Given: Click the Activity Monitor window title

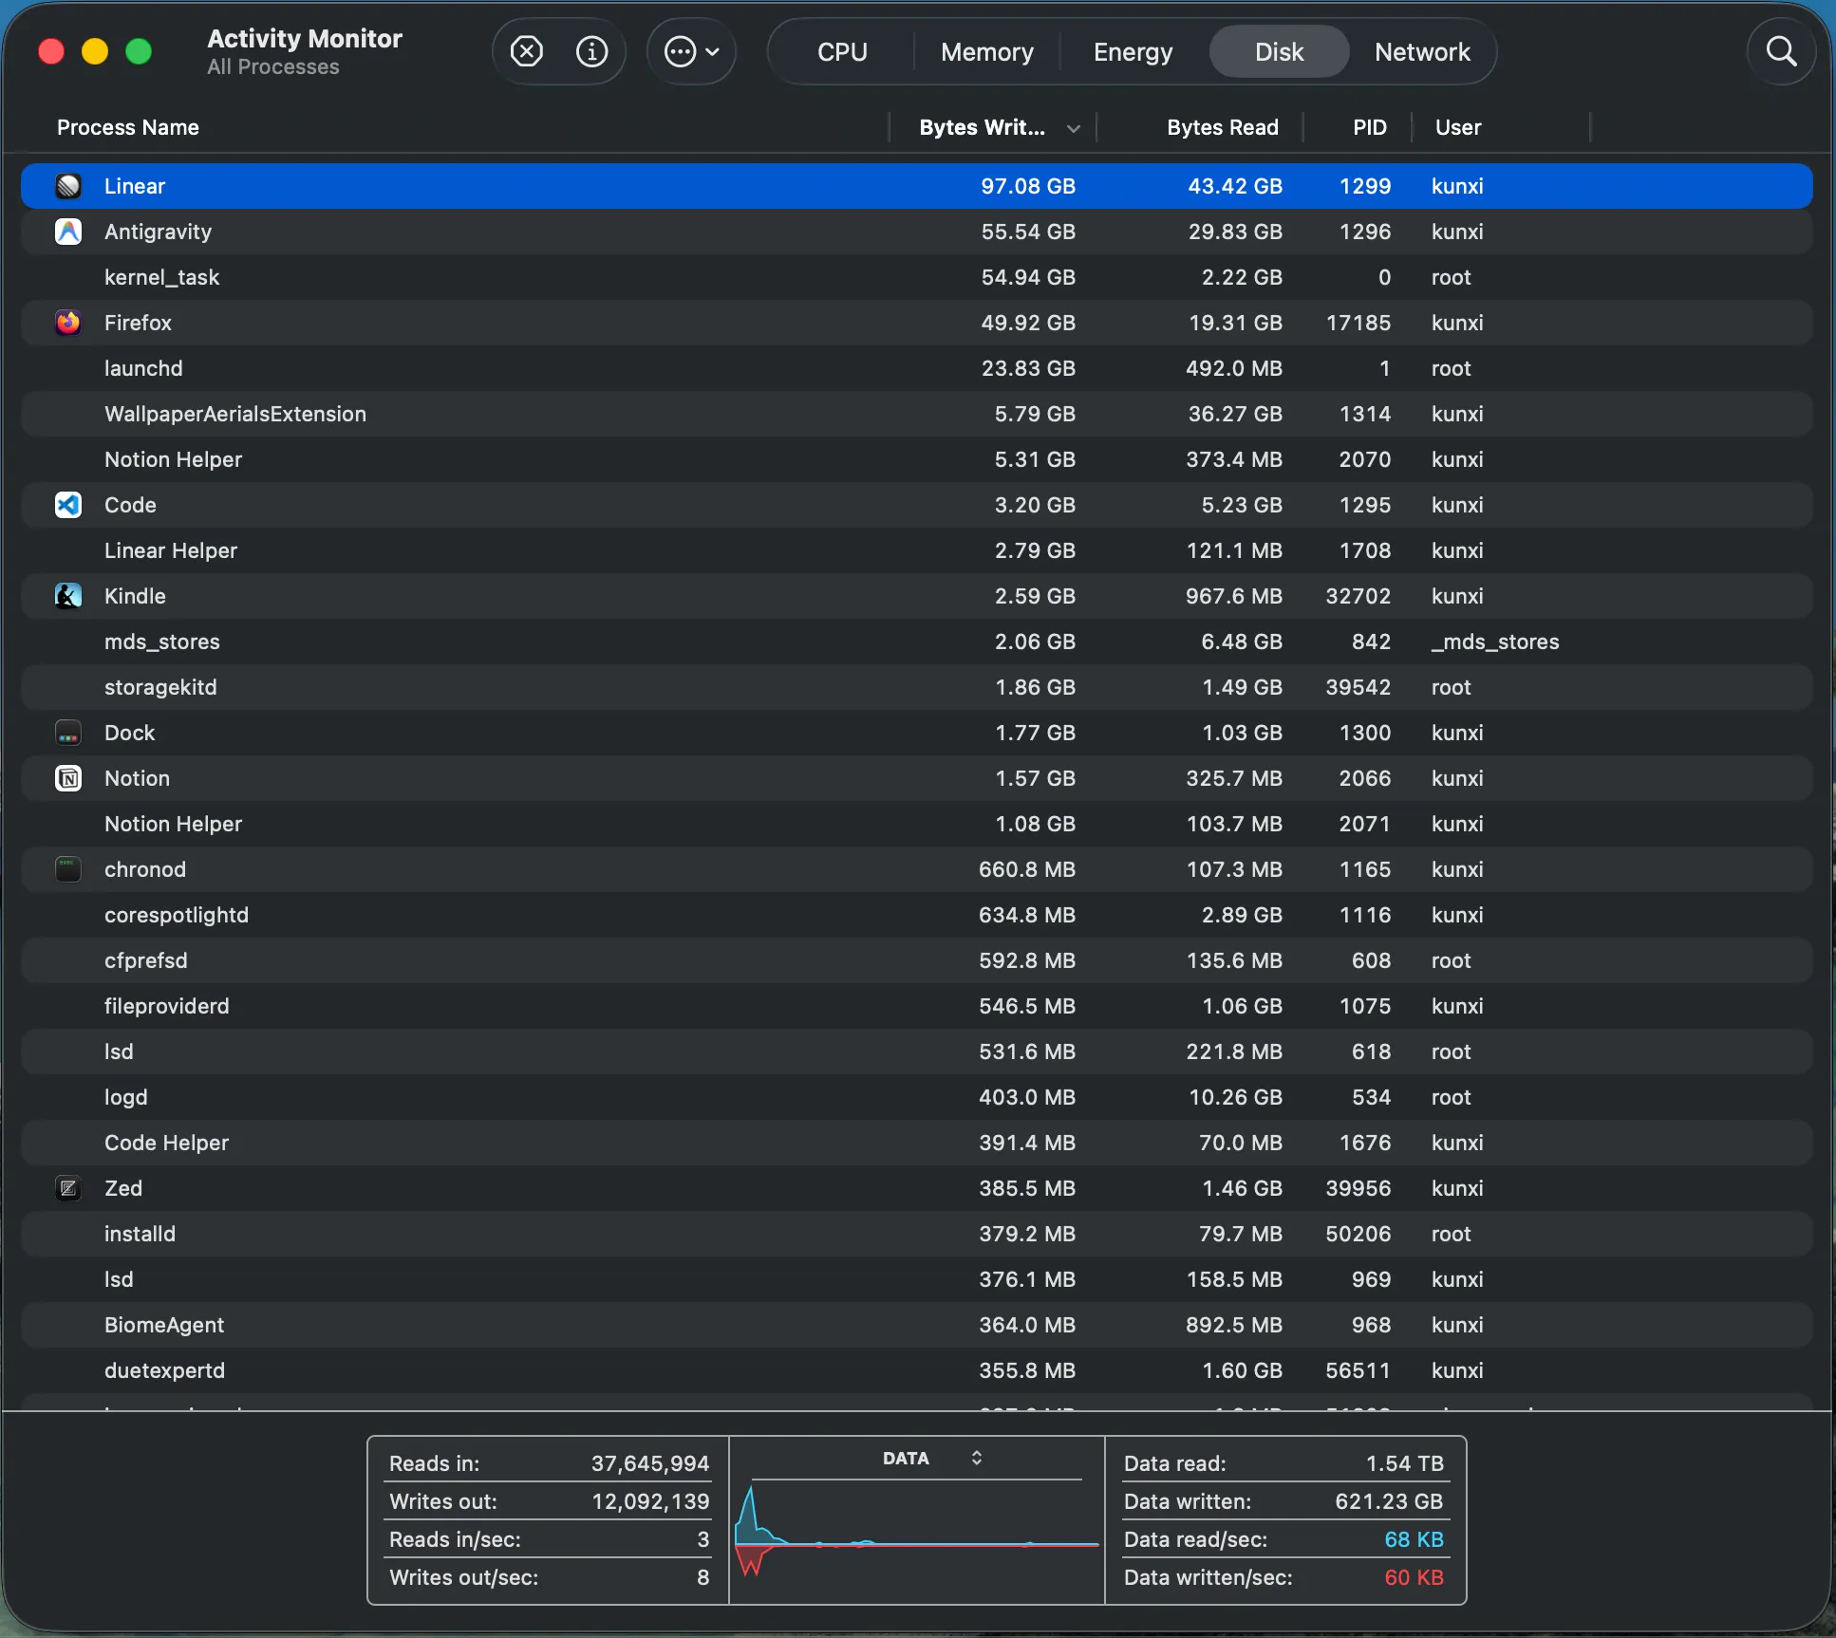Looking at the screenshot, I should [x=305, y=38].
